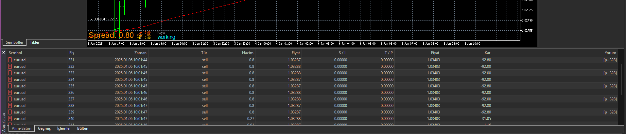Image resolution: width=626 pixels, height=134 pixels.
Task: Close the toolbox panel with the X icon
Action: click(4, 52)
